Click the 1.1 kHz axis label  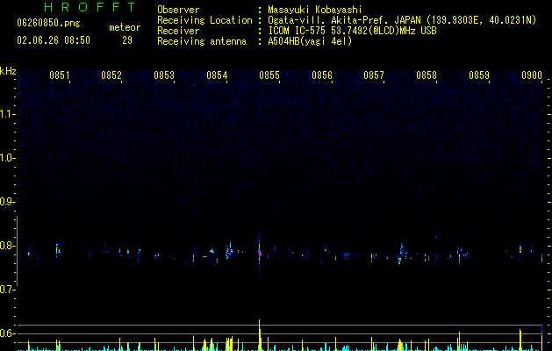point(8,114)
